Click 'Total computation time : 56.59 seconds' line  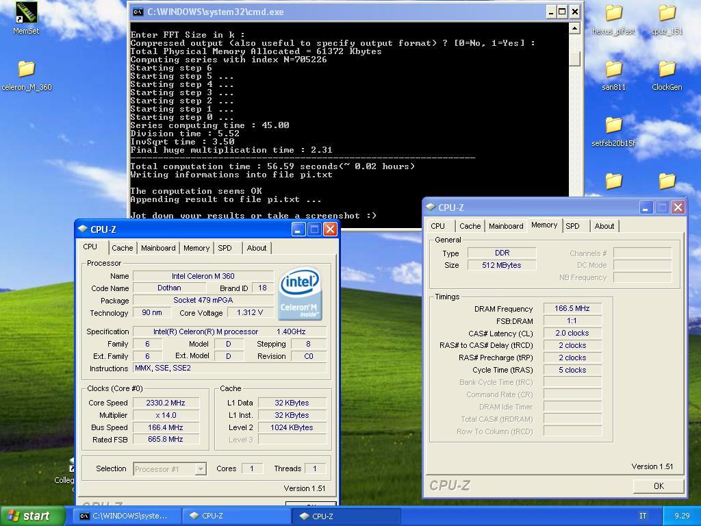(x=272, y=166)
